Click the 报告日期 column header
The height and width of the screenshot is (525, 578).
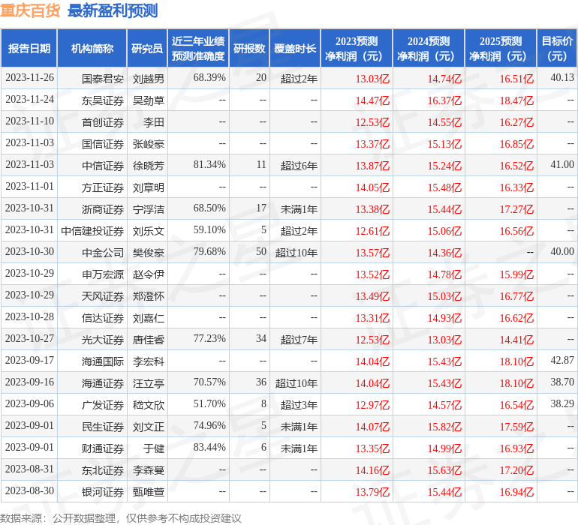point(29,48)
